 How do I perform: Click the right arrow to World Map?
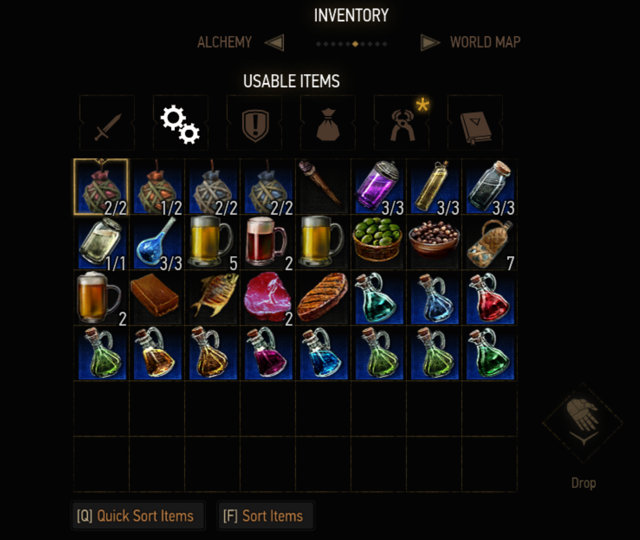point(430,43)
